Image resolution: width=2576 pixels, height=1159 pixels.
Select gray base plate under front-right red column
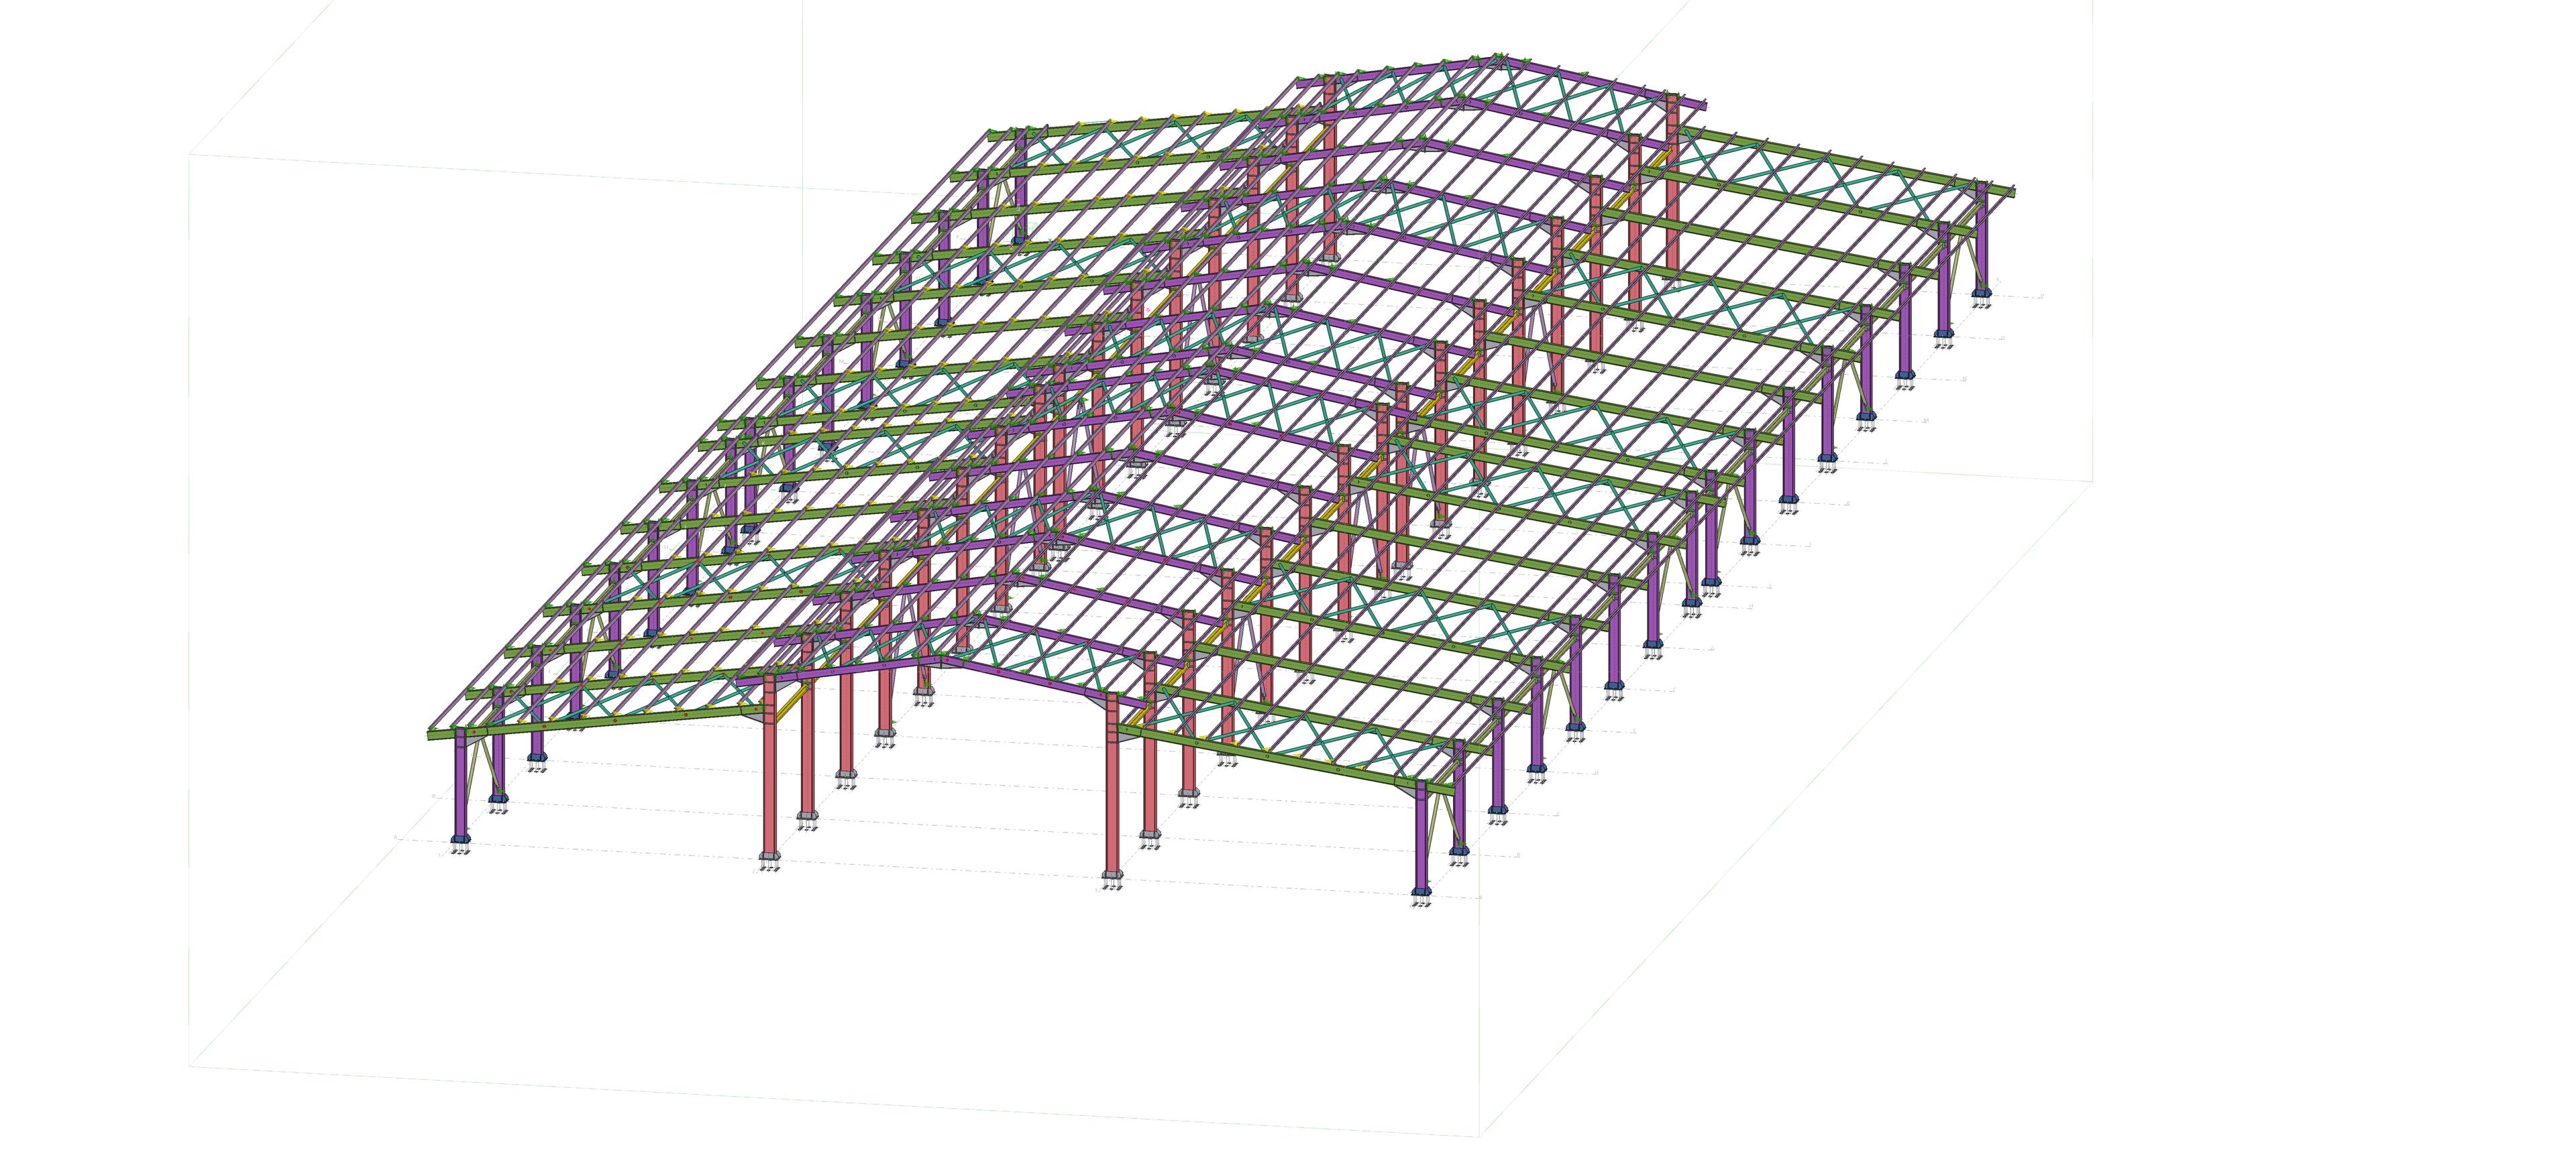click(x=1111, y=876)
